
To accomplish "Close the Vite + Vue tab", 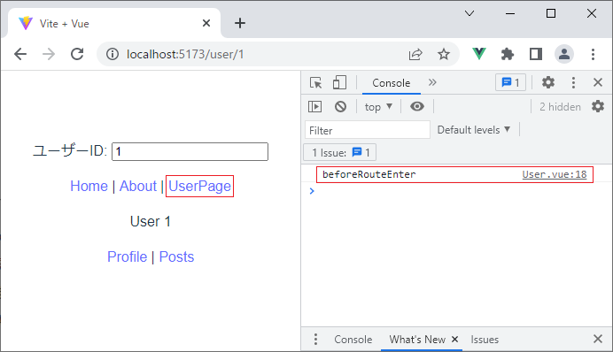I will click(206, 23).
